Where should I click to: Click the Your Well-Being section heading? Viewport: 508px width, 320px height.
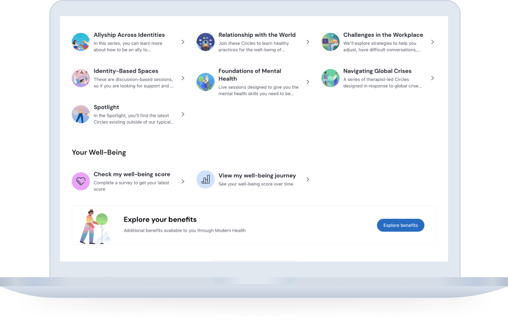(x=99, y=152)
